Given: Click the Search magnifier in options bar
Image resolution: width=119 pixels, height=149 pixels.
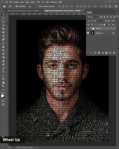Looking at the screenshot, I should [106, 6].
